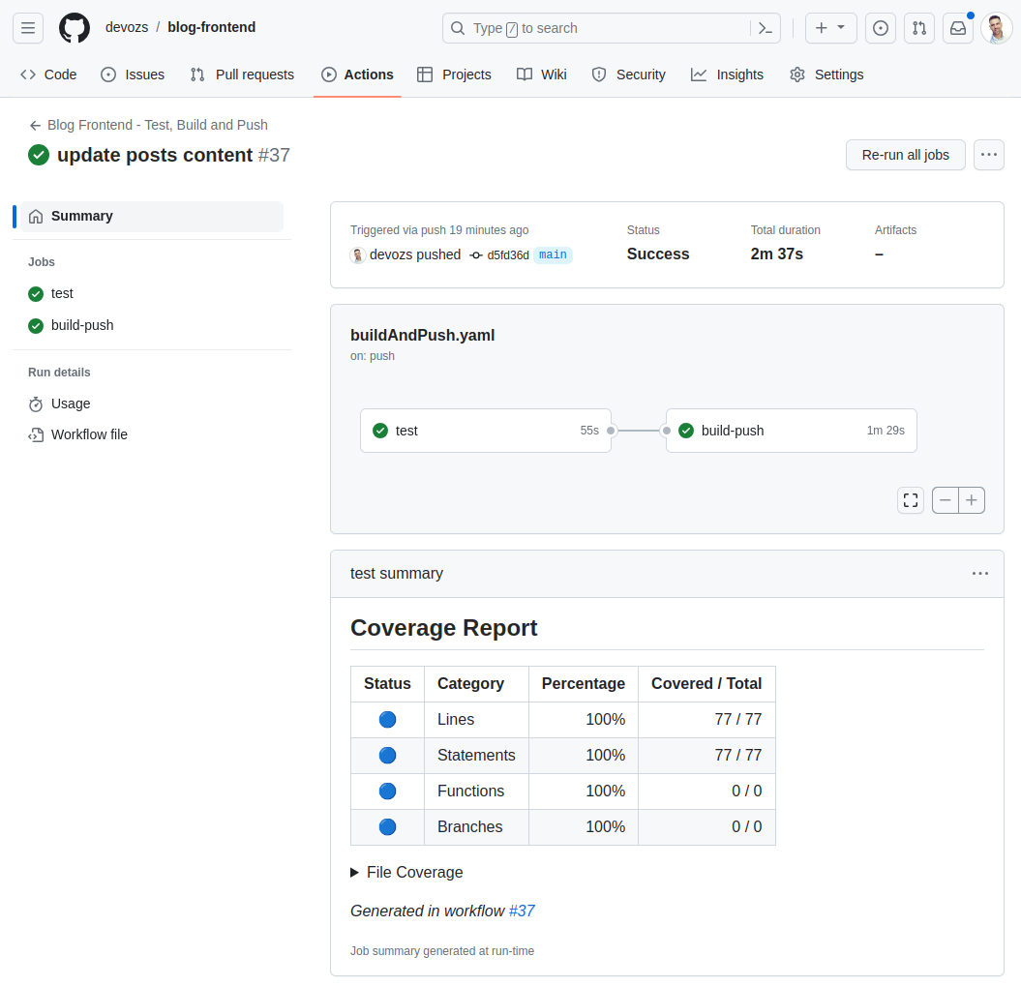Open the notifications inbox
The image size is (1021, 986).
(x=958, y=28)
